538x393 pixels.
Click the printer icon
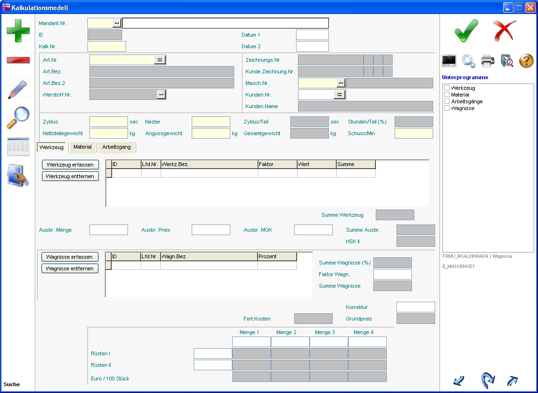(x=487, y=61)
